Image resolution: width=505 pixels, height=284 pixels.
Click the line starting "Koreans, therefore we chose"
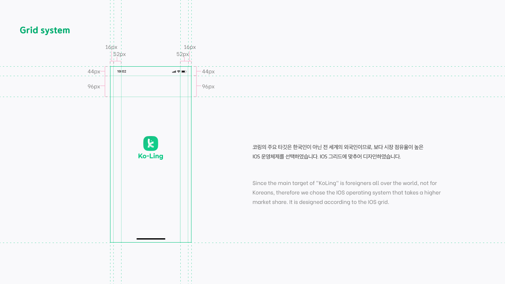346,192
